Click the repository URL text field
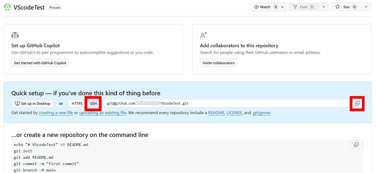Image resolution: width=376 pixels, height=173 pixels. click(x=225, y=103)
